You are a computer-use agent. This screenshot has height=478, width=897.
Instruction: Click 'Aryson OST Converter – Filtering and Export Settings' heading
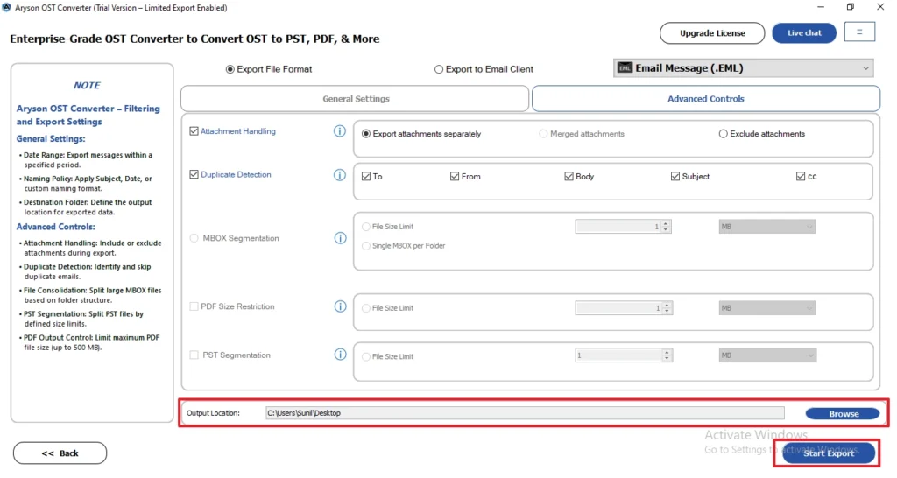pyautogui.click(x=88, y=115)
